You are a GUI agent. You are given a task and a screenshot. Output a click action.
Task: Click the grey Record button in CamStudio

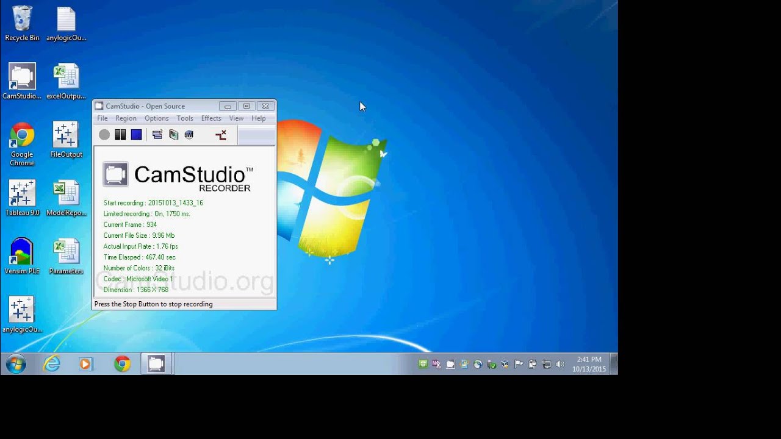pyautogui.click(x=104, y=135)
